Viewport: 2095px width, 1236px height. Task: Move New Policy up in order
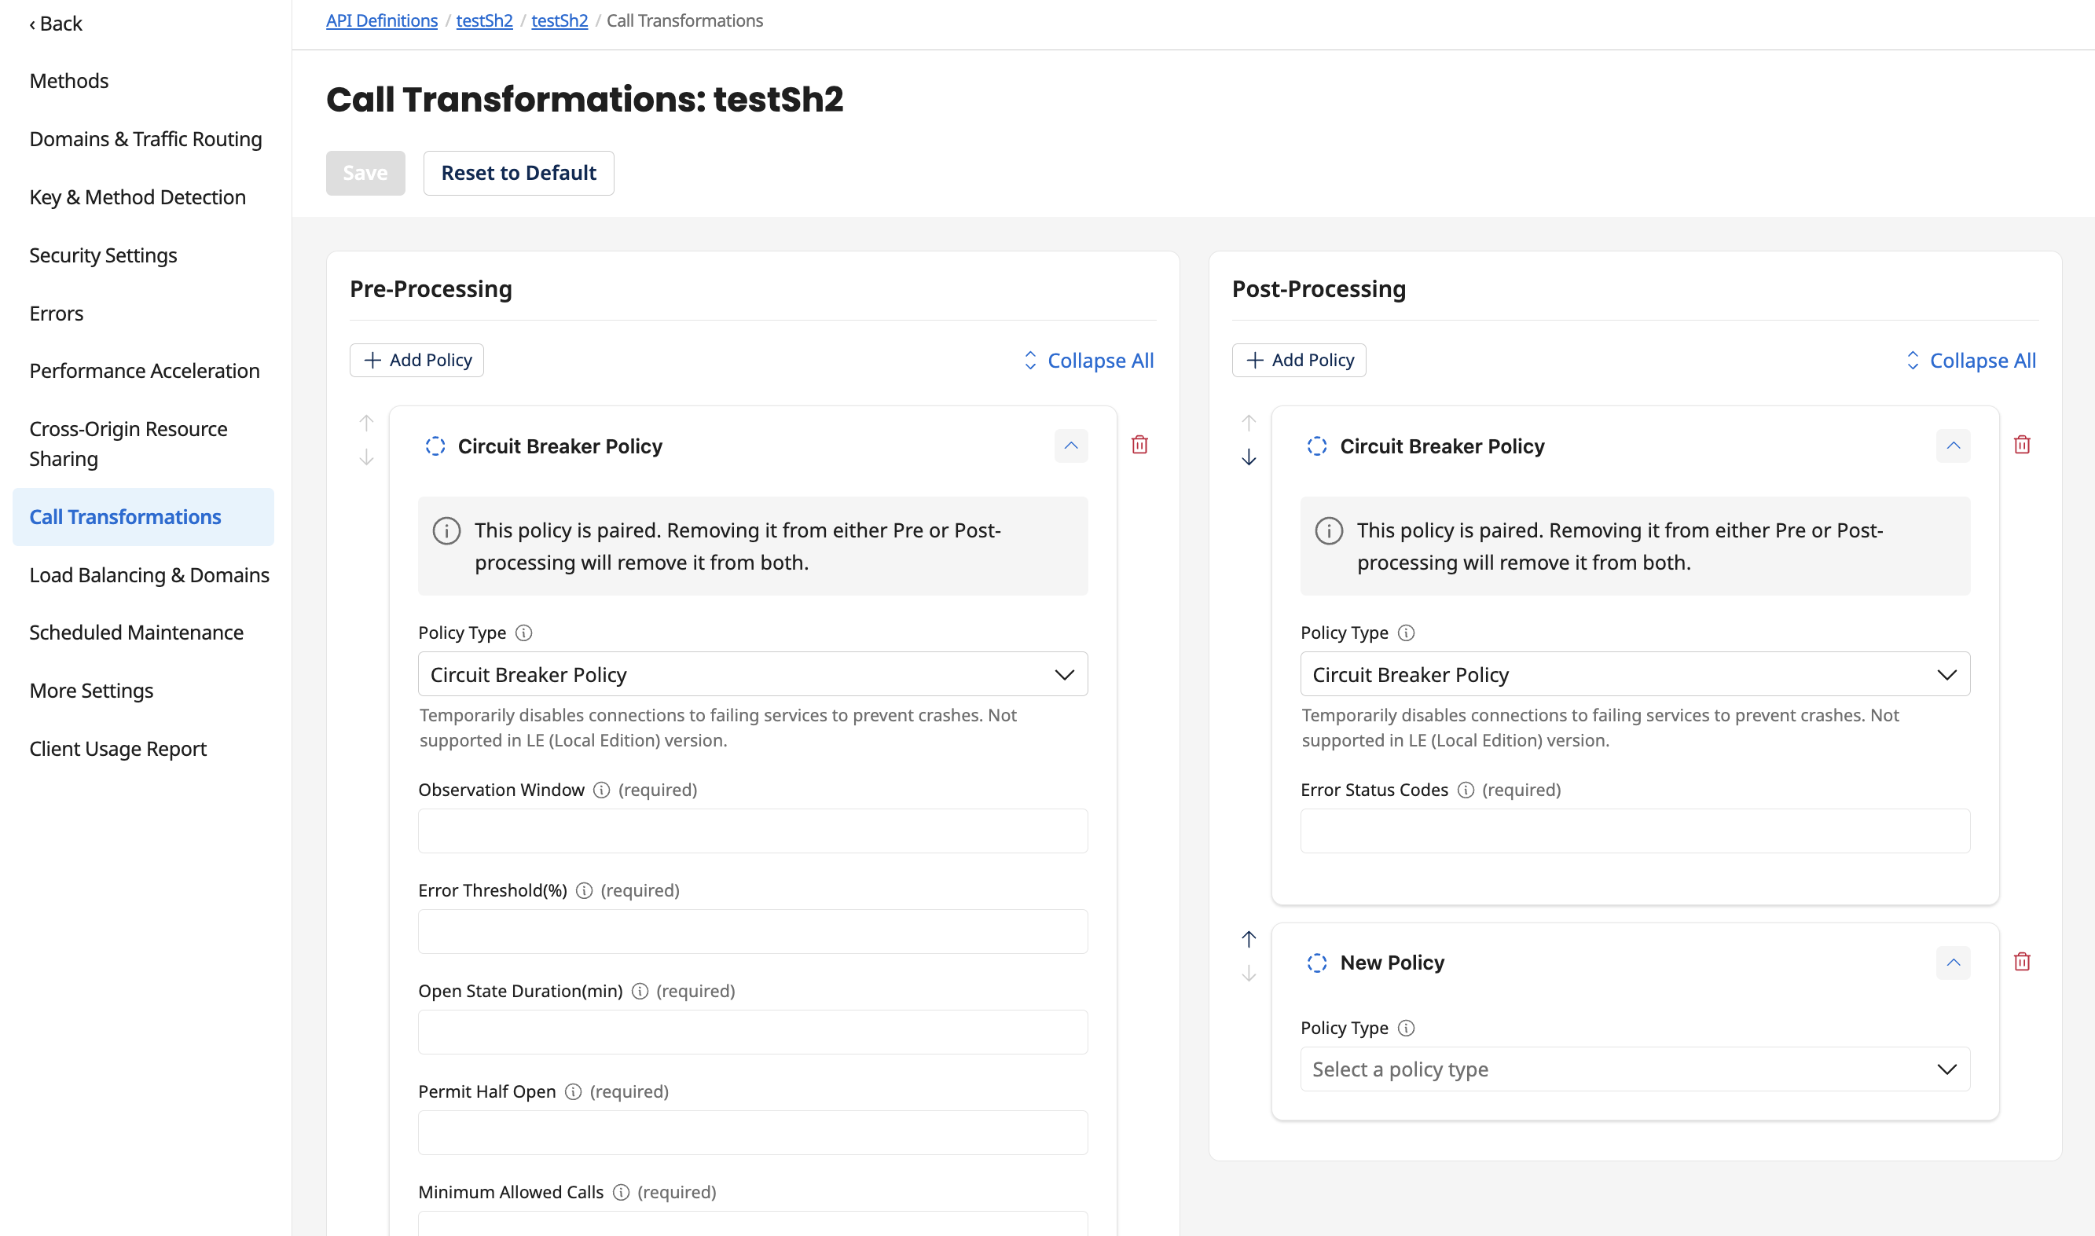1248,940
